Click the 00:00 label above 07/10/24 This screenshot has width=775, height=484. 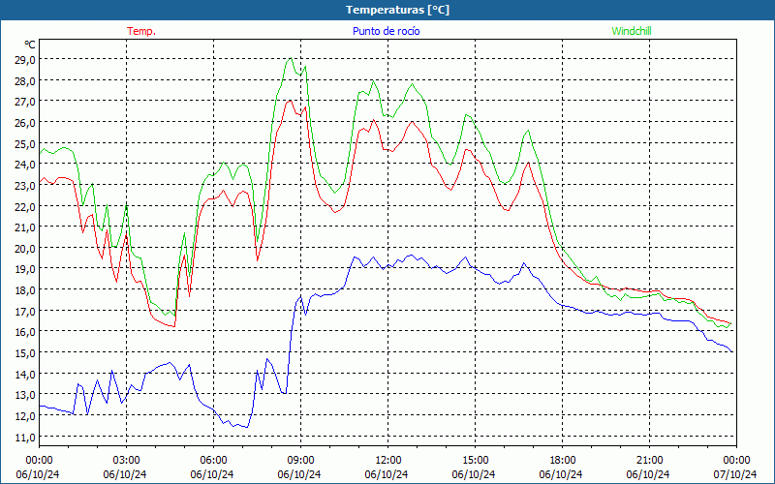[736, 461]
